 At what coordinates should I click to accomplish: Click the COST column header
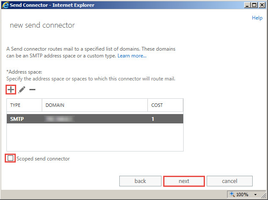[165, 105]
